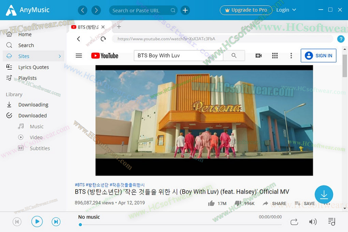Screen dimensions: 348x232
Task: Toggle repeat playback mode
Action: tap(294, 222)
